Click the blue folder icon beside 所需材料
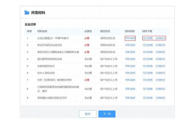 [27, 13]
